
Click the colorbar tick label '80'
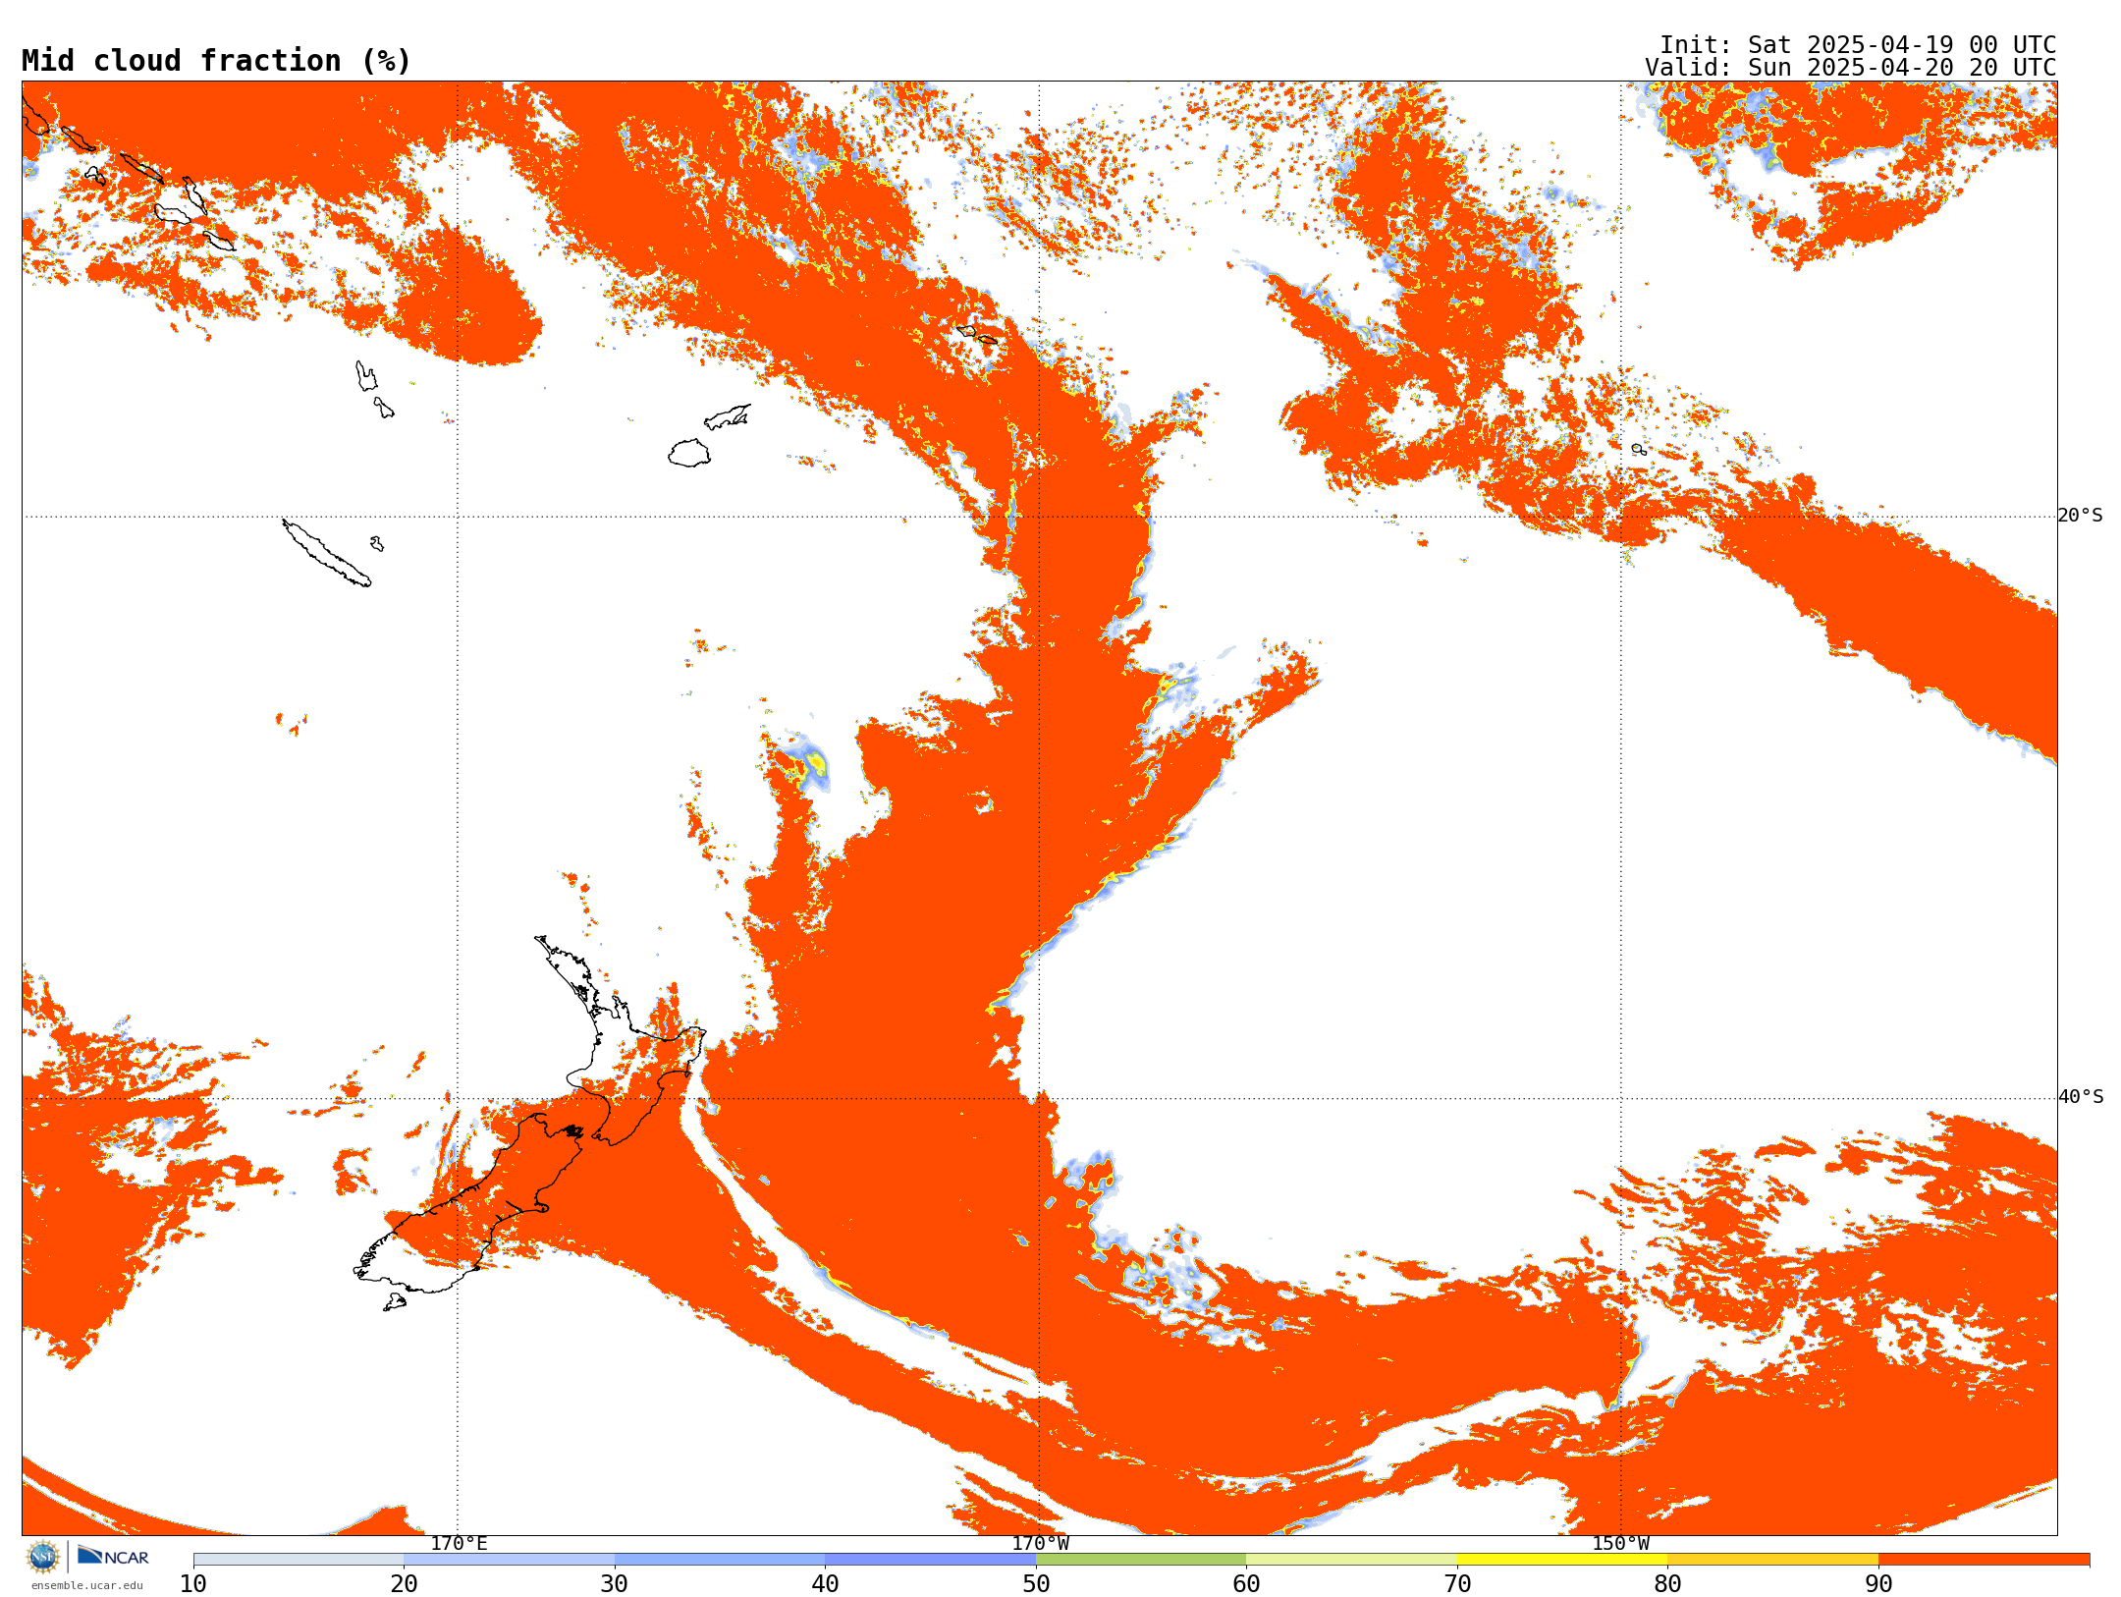pos(1667,1584)
